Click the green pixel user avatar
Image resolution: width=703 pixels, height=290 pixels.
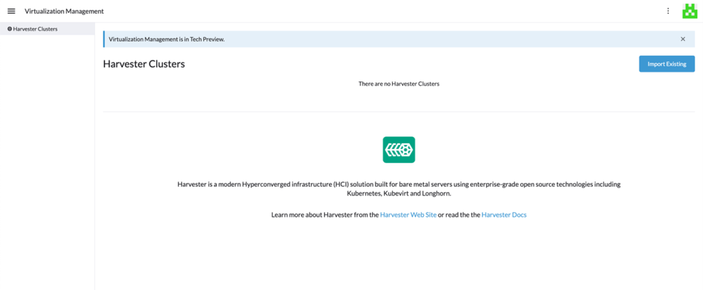(x=689, y=11)
